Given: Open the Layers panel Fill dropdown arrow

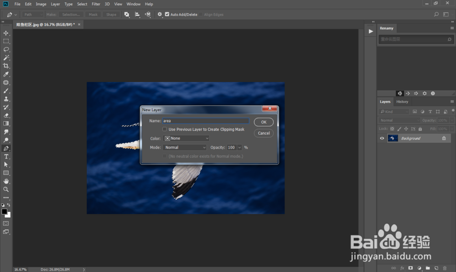Looking at the screenshot, I should coord(452,129).
